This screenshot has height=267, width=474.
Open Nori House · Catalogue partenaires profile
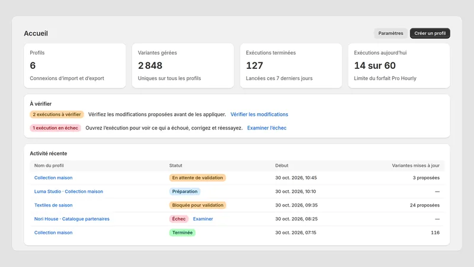(72, 219)
